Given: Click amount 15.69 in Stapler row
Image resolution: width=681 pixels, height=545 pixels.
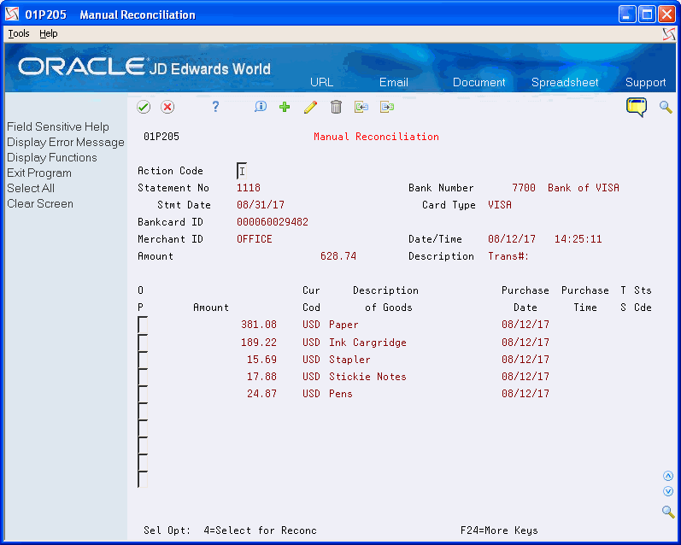Looking at the screenshot, I should coord(261,360).
